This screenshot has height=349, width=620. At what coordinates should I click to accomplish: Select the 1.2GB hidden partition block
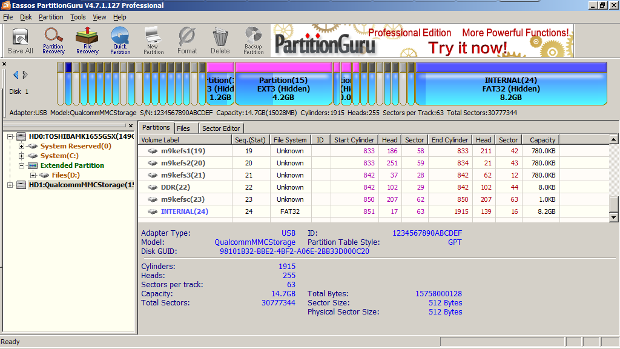[220, 84]
